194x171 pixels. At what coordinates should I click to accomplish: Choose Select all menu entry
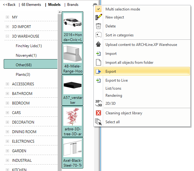142,122
